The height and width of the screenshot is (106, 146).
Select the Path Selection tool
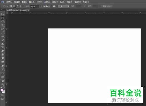pyautogui.click(x=3, y=73)
